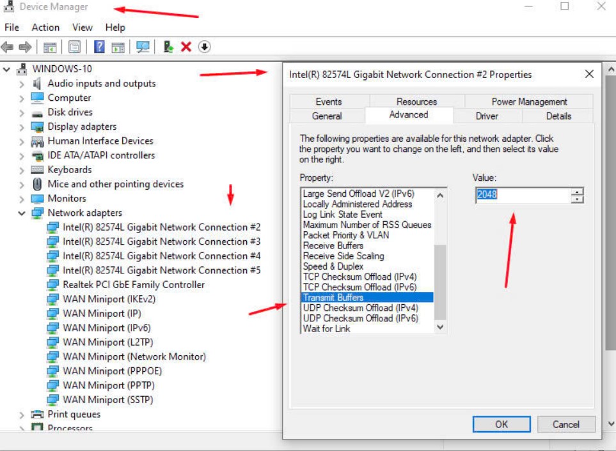Viewport: 616px width, 451px height.
Task: Click the Print queues printer icon
Action: [37, 414]
